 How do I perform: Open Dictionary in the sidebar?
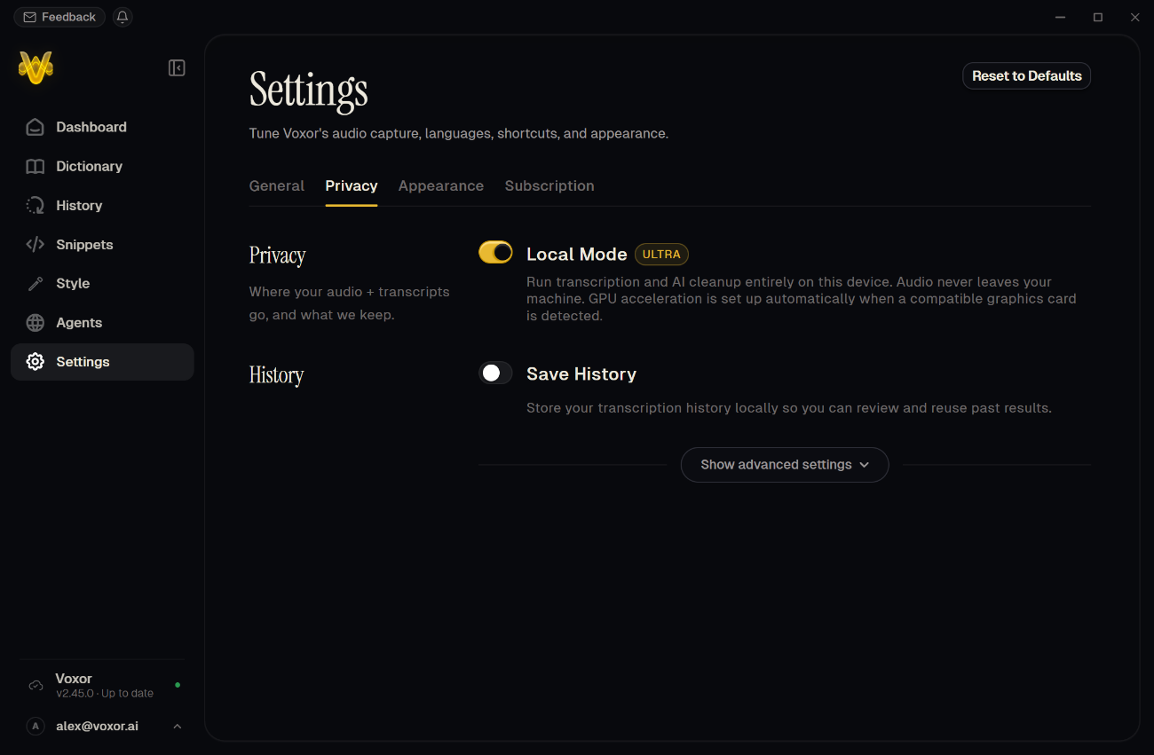[x=102, y=166]
